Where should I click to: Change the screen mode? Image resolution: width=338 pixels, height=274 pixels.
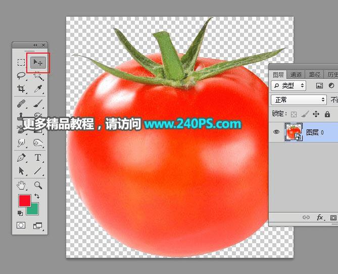point(37,225)
